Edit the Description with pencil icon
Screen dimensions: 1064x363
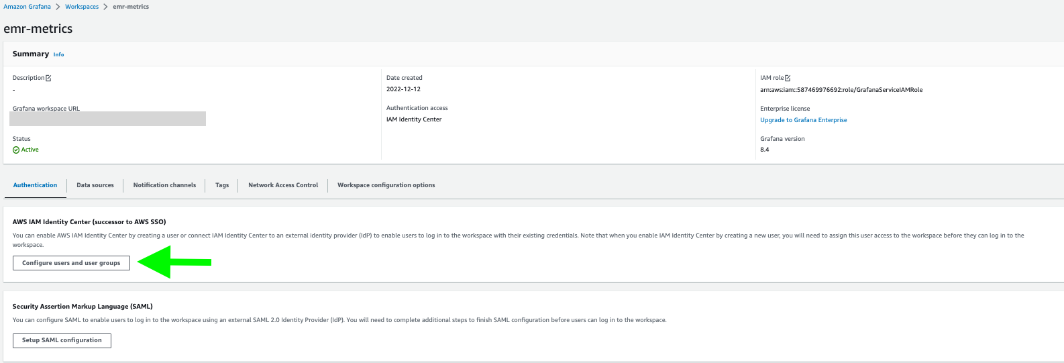click(x=48, y=79)
